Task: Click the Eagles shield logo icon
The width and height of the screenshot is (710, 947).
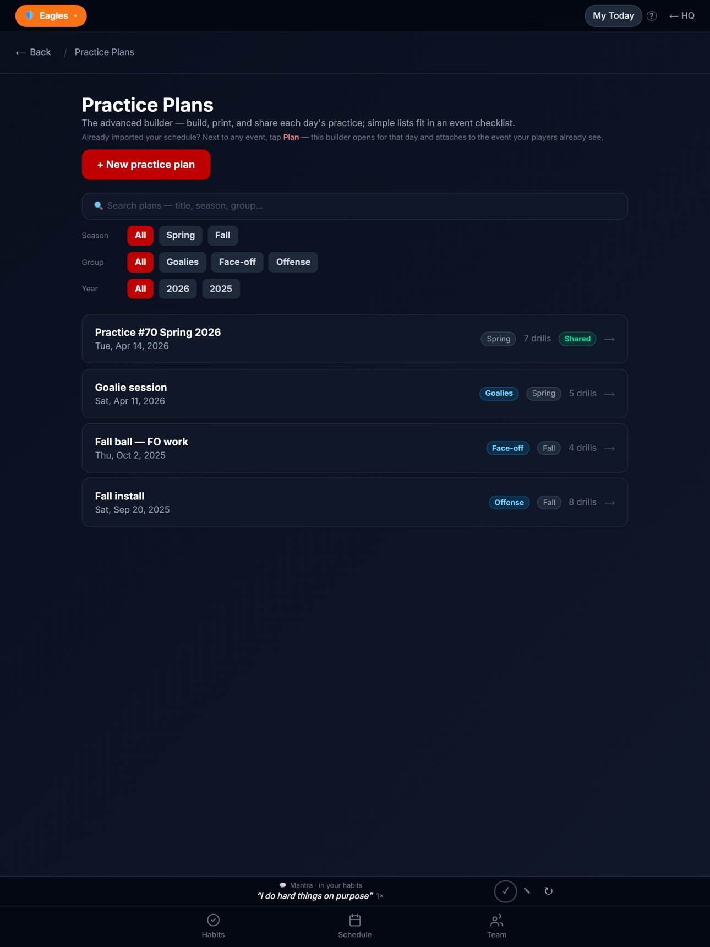Action: pyautogui.click(x=30, y=16)
